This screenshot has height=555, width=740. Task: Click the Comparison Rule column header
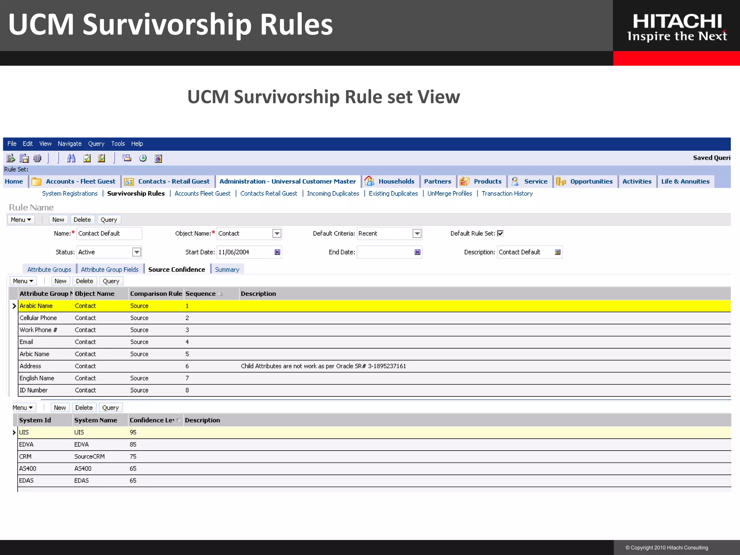(156, 294)
